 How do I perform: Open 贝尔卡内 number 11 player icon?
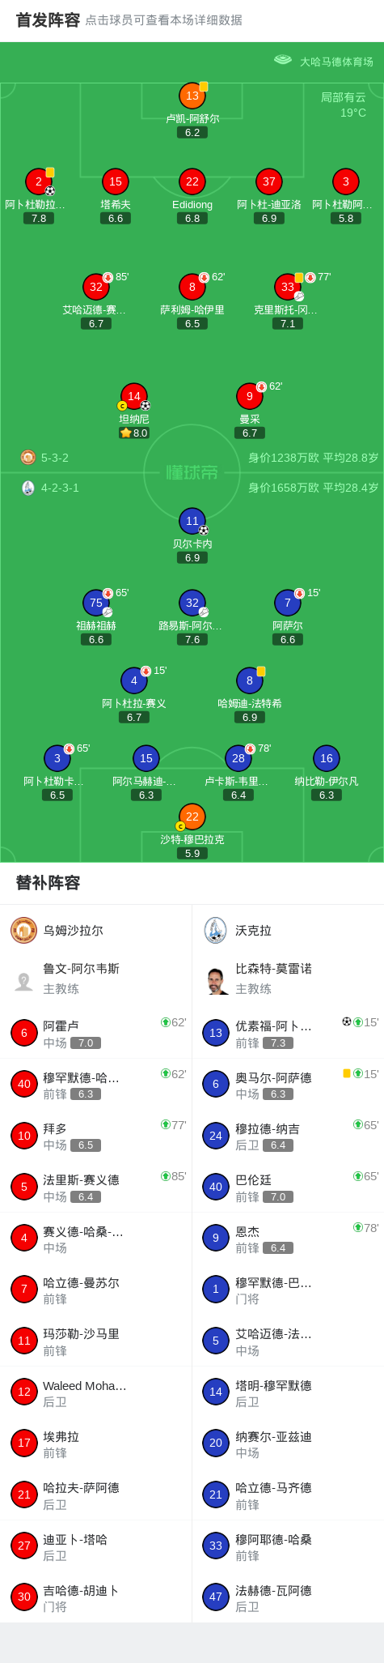192,521
